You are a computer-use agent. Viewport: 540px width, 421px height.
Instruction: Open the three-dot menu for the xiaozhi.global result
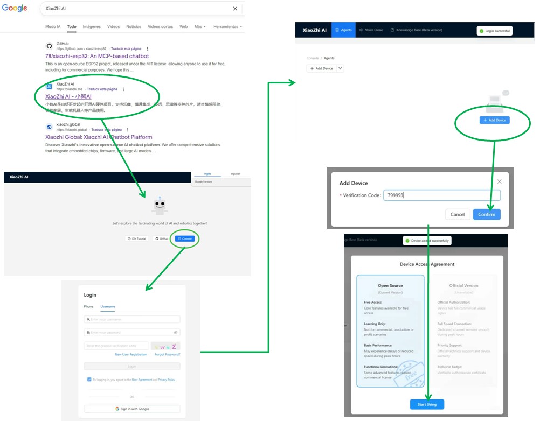click(127, 130)
